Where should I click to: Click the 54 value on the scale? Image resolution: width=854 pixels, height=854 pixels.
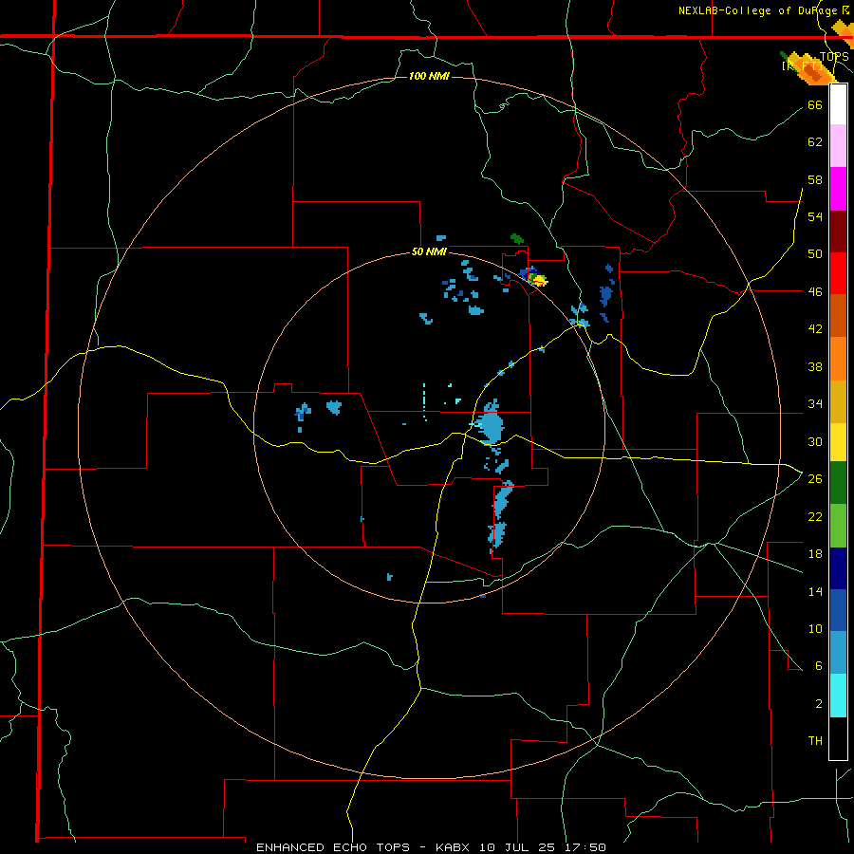815,216
